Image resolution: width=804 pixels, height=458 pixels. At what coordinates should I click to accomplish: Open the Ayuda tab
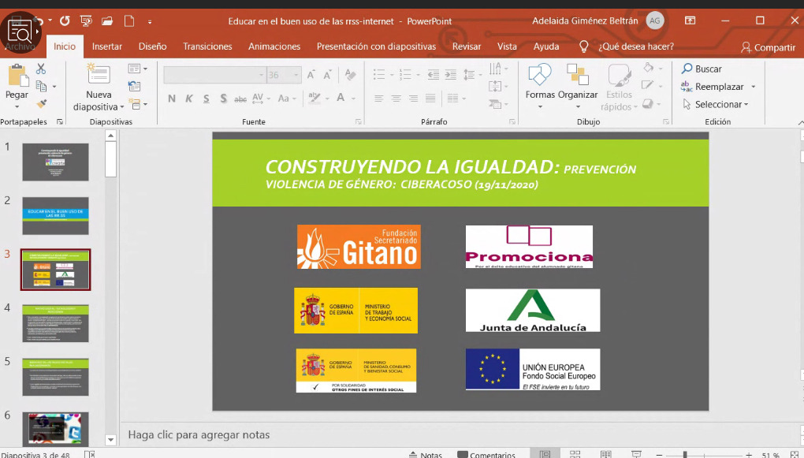point(546,47)
